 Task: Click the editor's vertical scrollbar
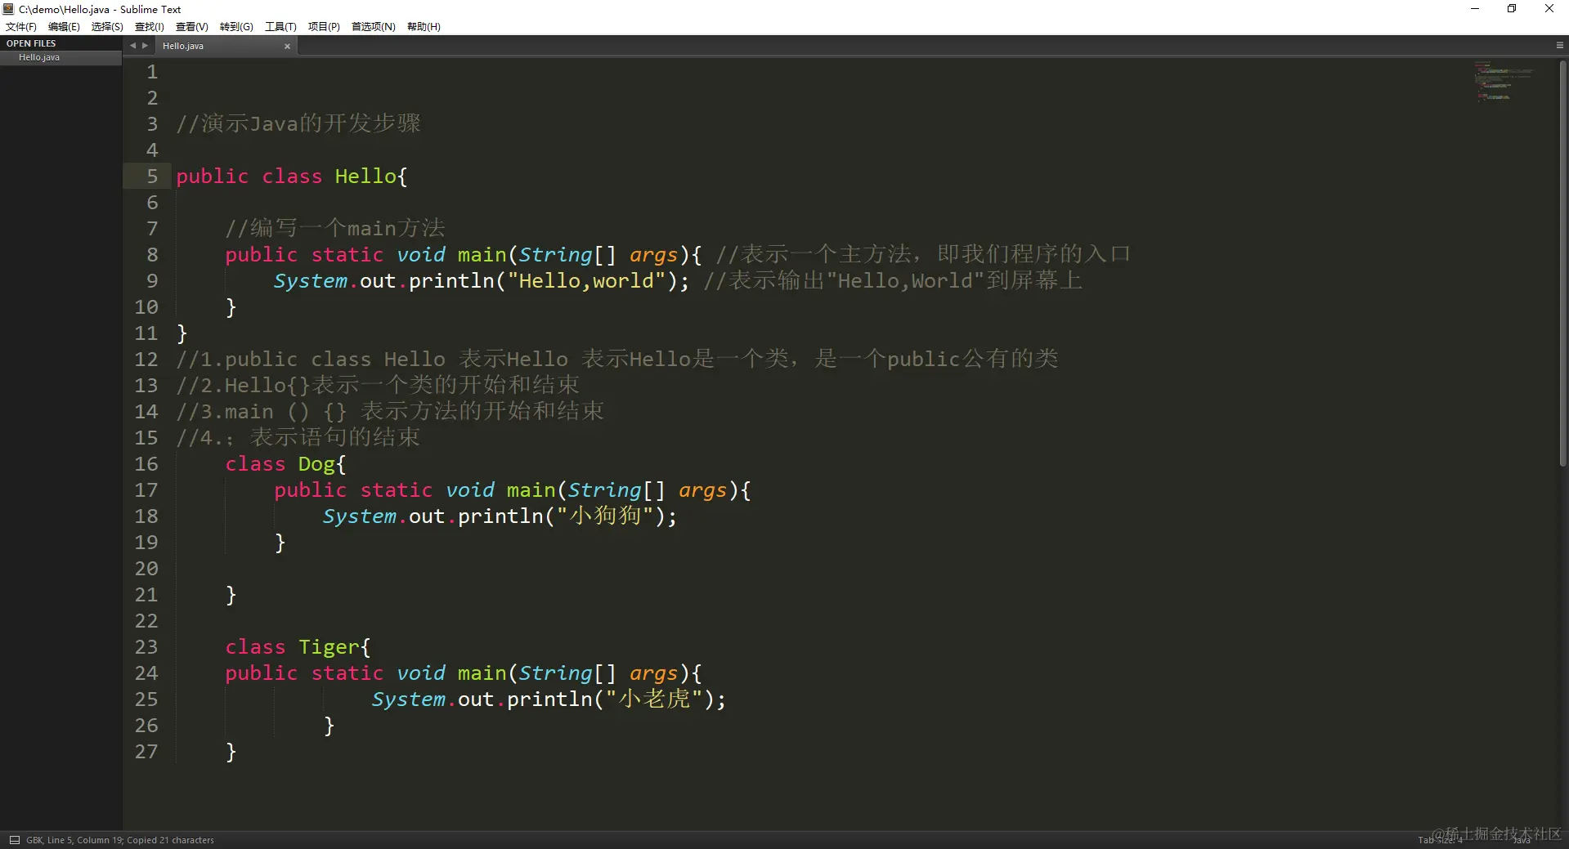(1562, 263)
